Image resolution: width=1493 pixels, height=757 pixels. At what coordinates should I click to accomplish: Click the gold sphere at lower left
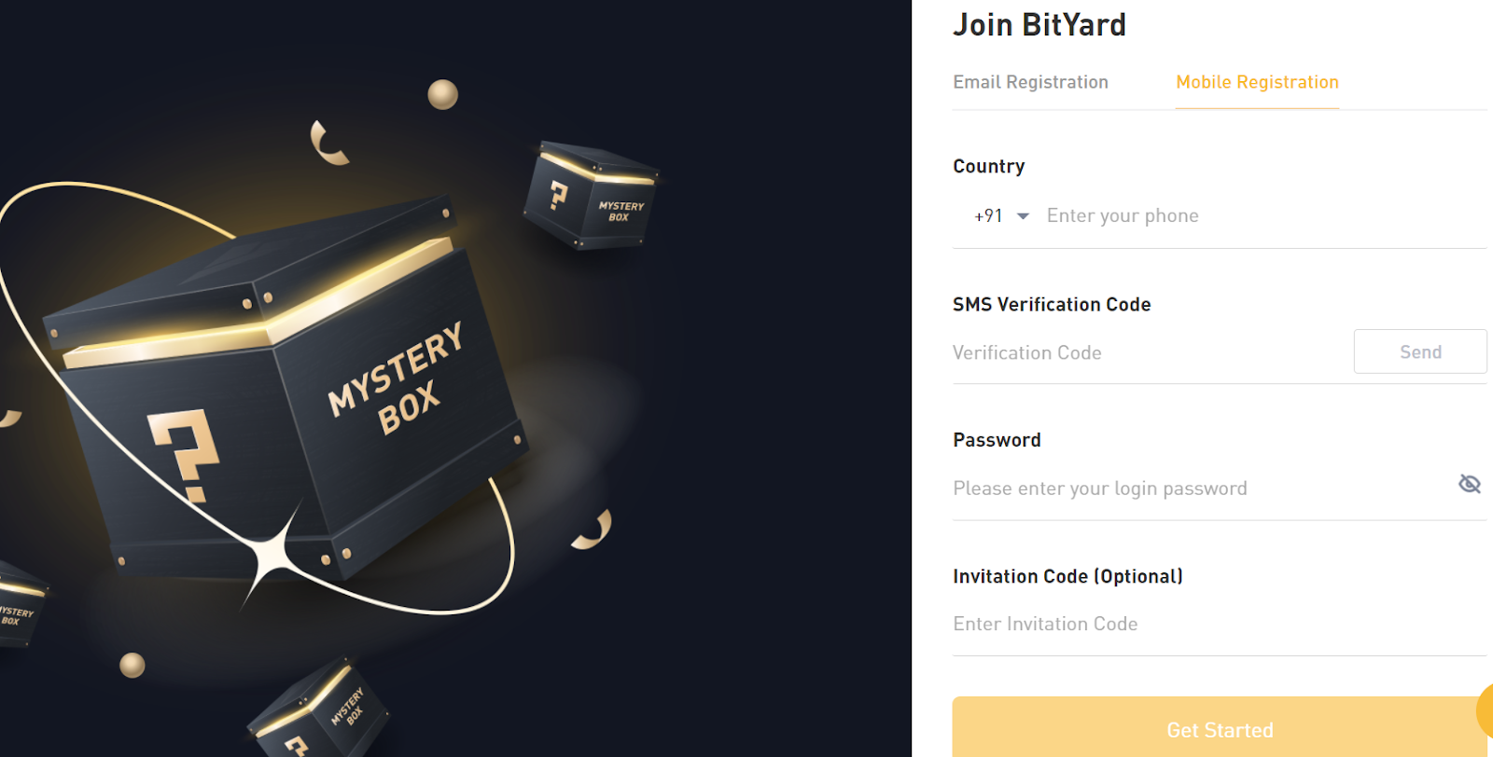tap(133, 665)
